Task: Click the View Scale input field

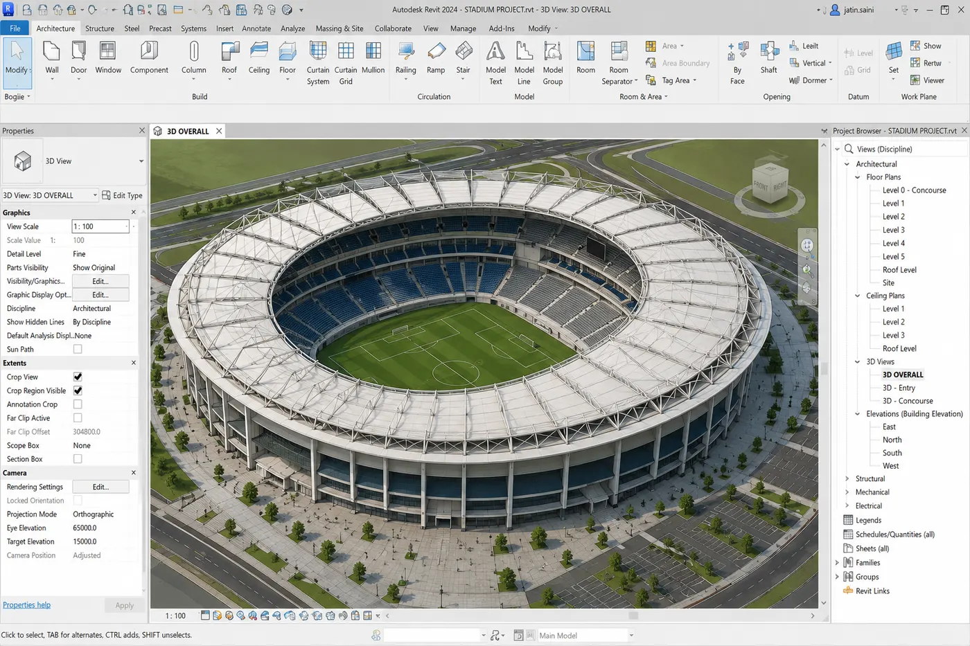Action: pos(100,226)
